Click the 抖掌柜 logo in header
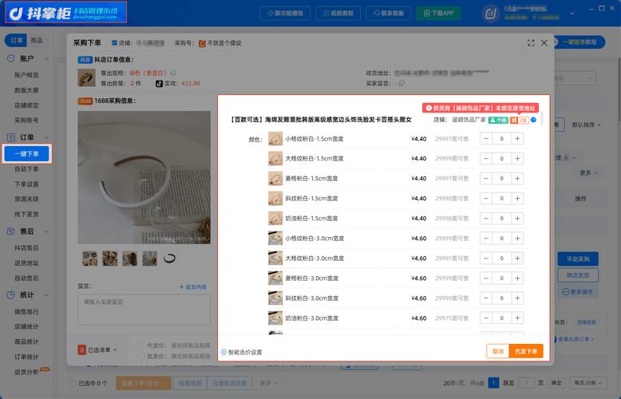The image size is (621, 399). click(x=65, y=12)
